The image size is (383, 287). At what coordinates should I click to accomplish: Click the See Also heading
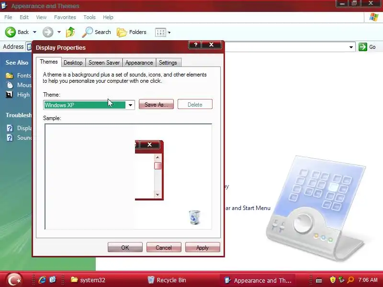[17, 63]
